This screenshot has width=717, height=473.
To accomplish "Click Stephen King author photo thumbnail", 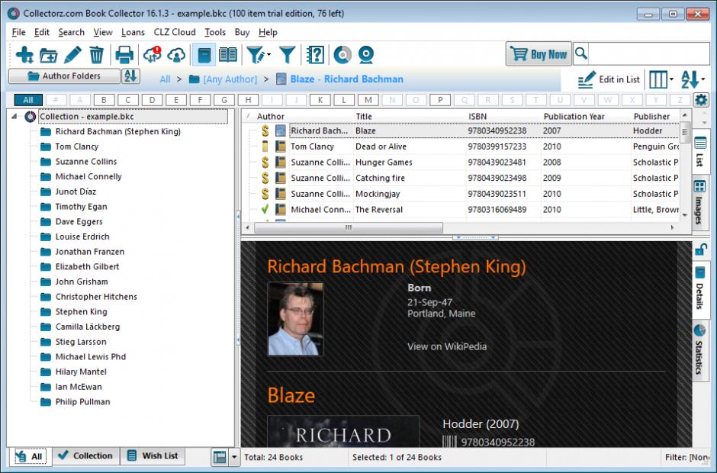I will point(295,319).
